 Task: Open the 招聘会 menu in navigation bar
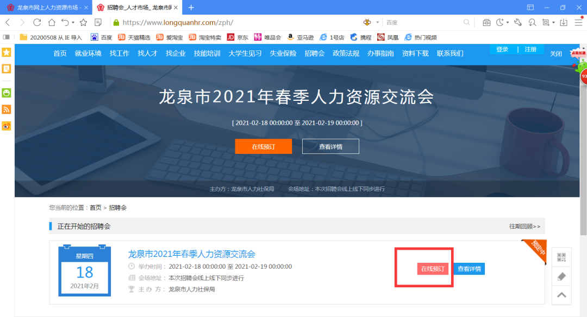click(x=314, y=54)
